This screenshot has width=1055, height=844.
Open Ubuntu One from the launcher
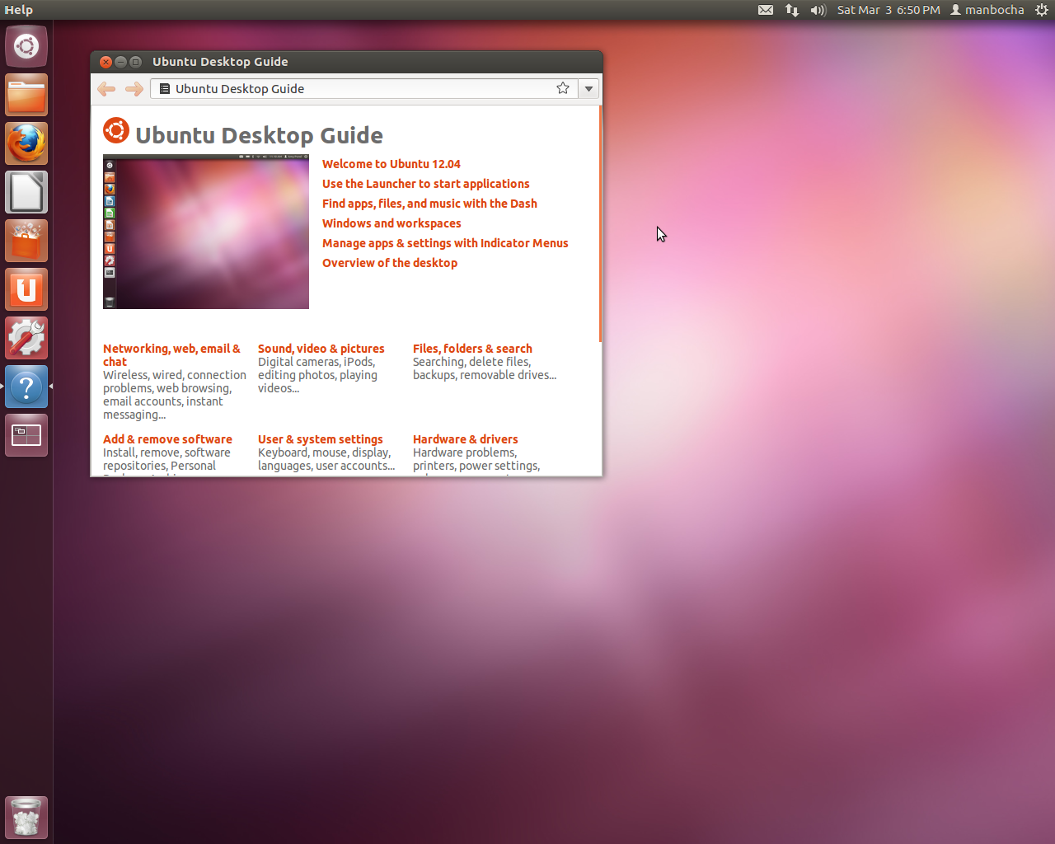point(26,289)
